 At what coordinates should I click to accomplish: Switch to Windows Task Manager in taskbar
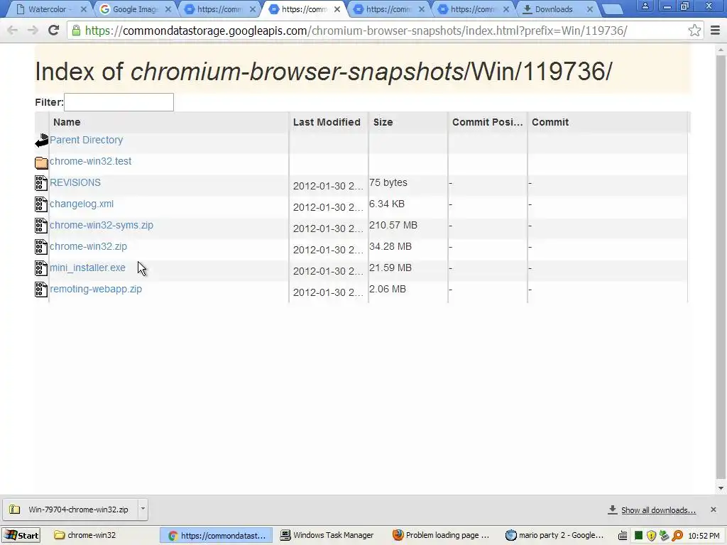(x=327, y=535)
